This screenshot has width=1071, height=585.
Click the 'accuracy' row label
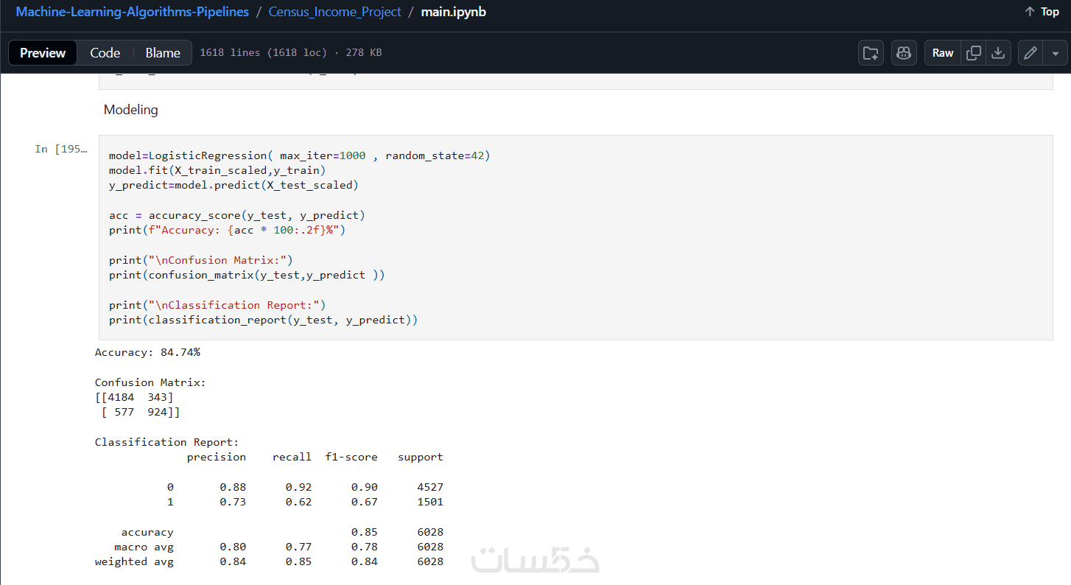tap(147, 532)
